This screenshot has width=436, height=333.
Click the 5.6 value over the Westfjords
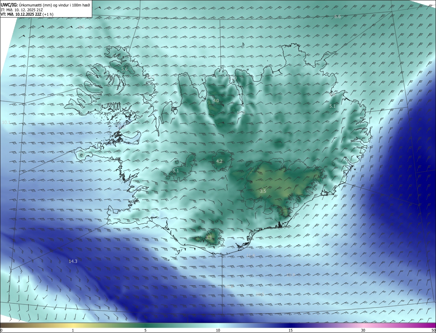tap(124, 69)
